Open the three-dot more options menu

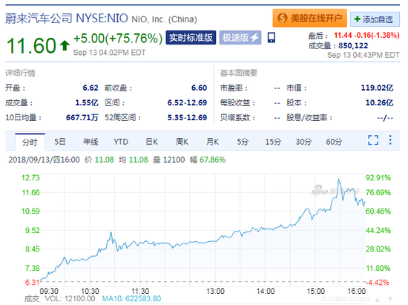(390, 140)
